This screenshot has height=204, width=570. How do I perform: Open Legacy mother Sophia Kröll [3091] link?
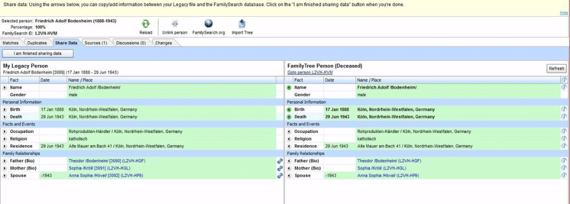(99, 168)
